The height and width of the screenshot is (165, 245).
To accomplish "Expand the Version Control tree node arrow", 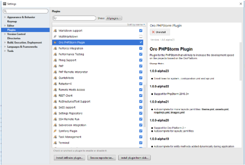I will (x=5, y=34).
